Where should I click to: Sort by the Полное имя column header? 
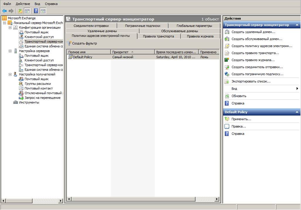[89, 52]
